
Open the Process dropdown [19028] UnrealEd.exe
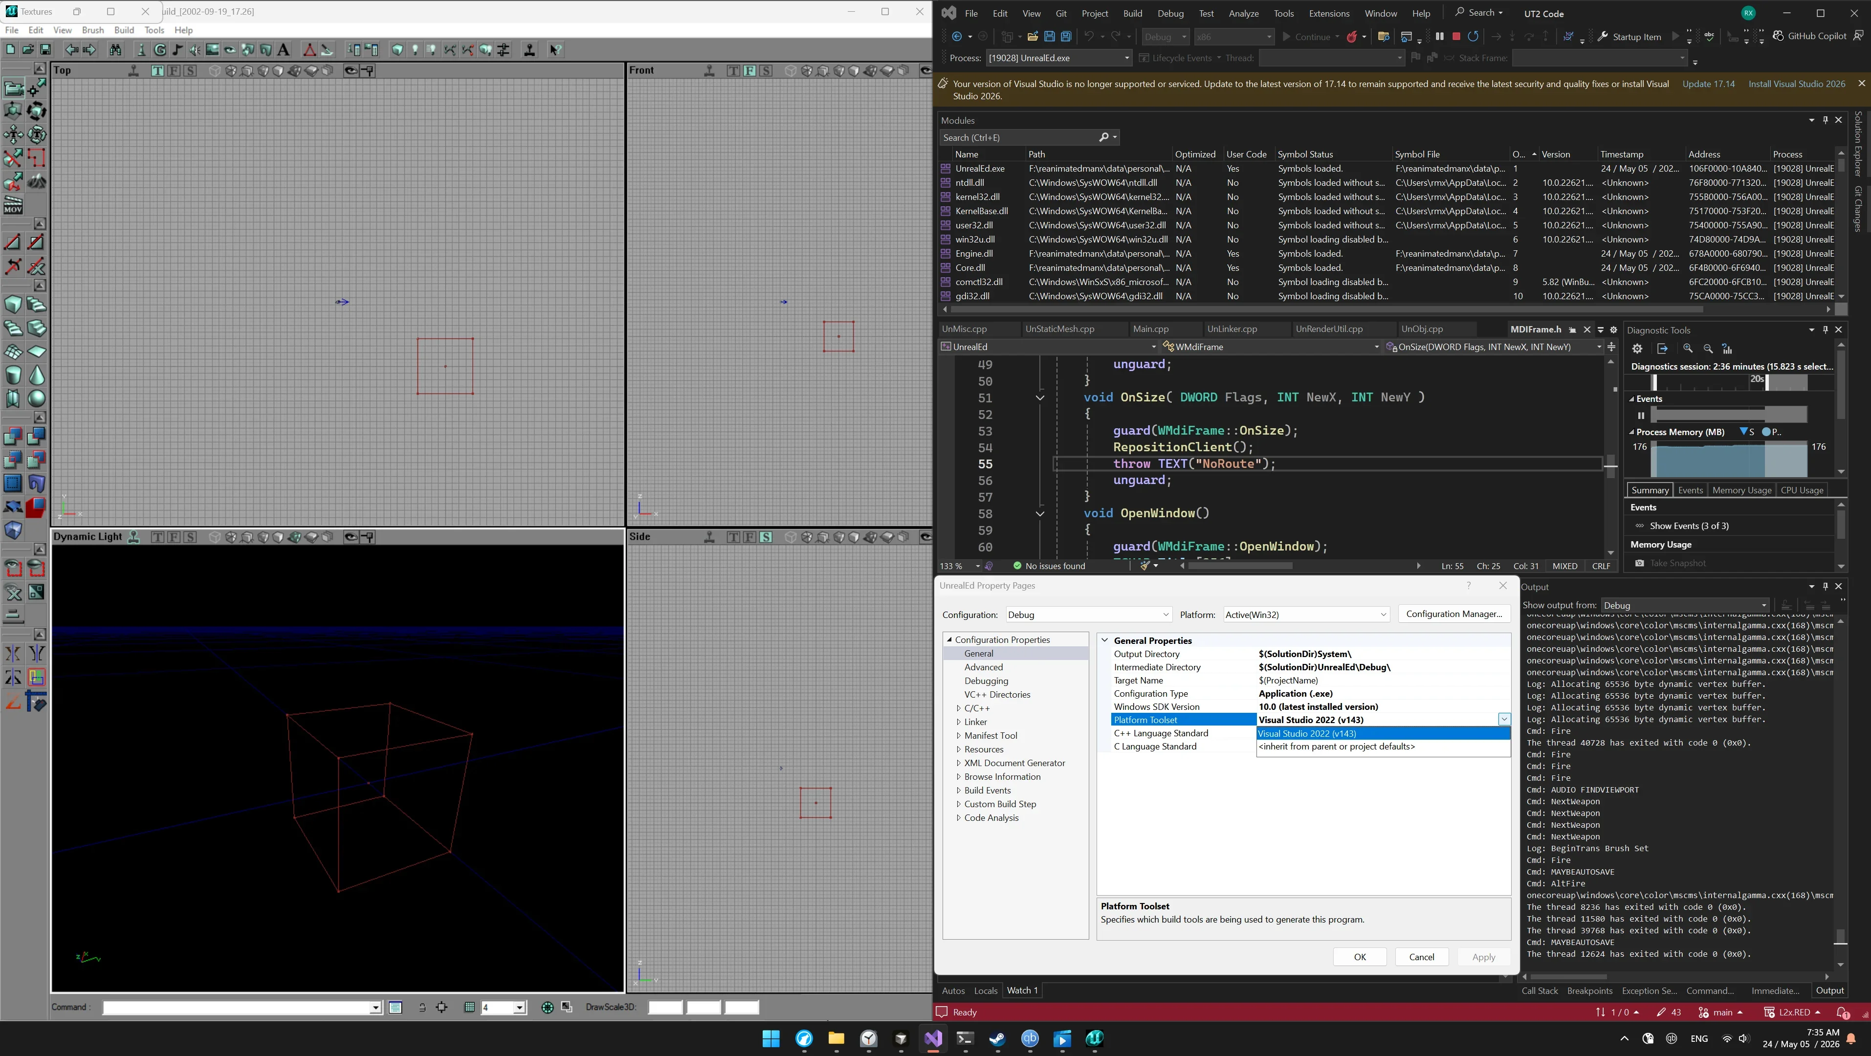(x=1058, y=58)
